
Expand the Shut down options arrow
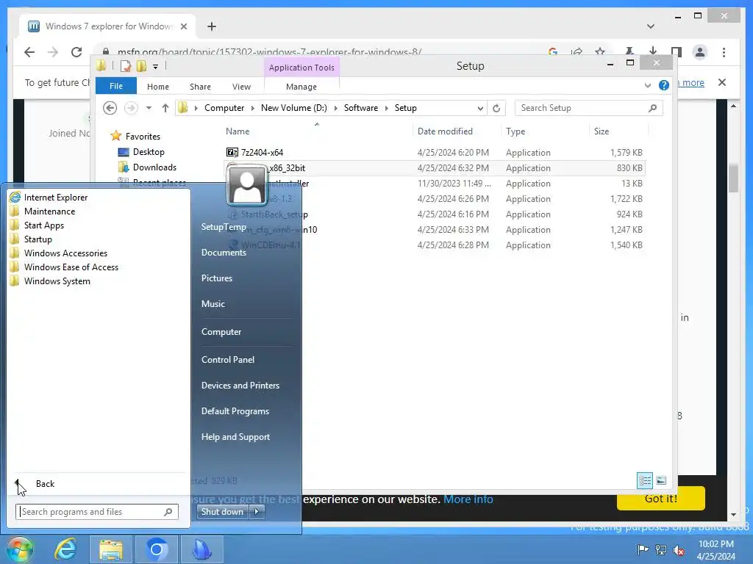click(257, 512)
